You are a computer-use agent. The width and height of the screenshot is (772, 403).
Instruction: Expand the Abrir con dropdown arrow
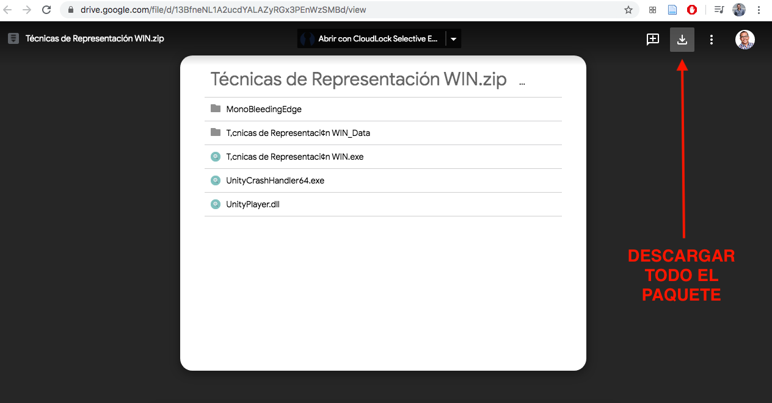click(x=453, y=39)
